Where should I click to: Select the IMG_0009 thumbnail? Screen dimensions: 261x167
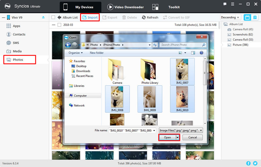pyautogui.click(x=150, y=99)
